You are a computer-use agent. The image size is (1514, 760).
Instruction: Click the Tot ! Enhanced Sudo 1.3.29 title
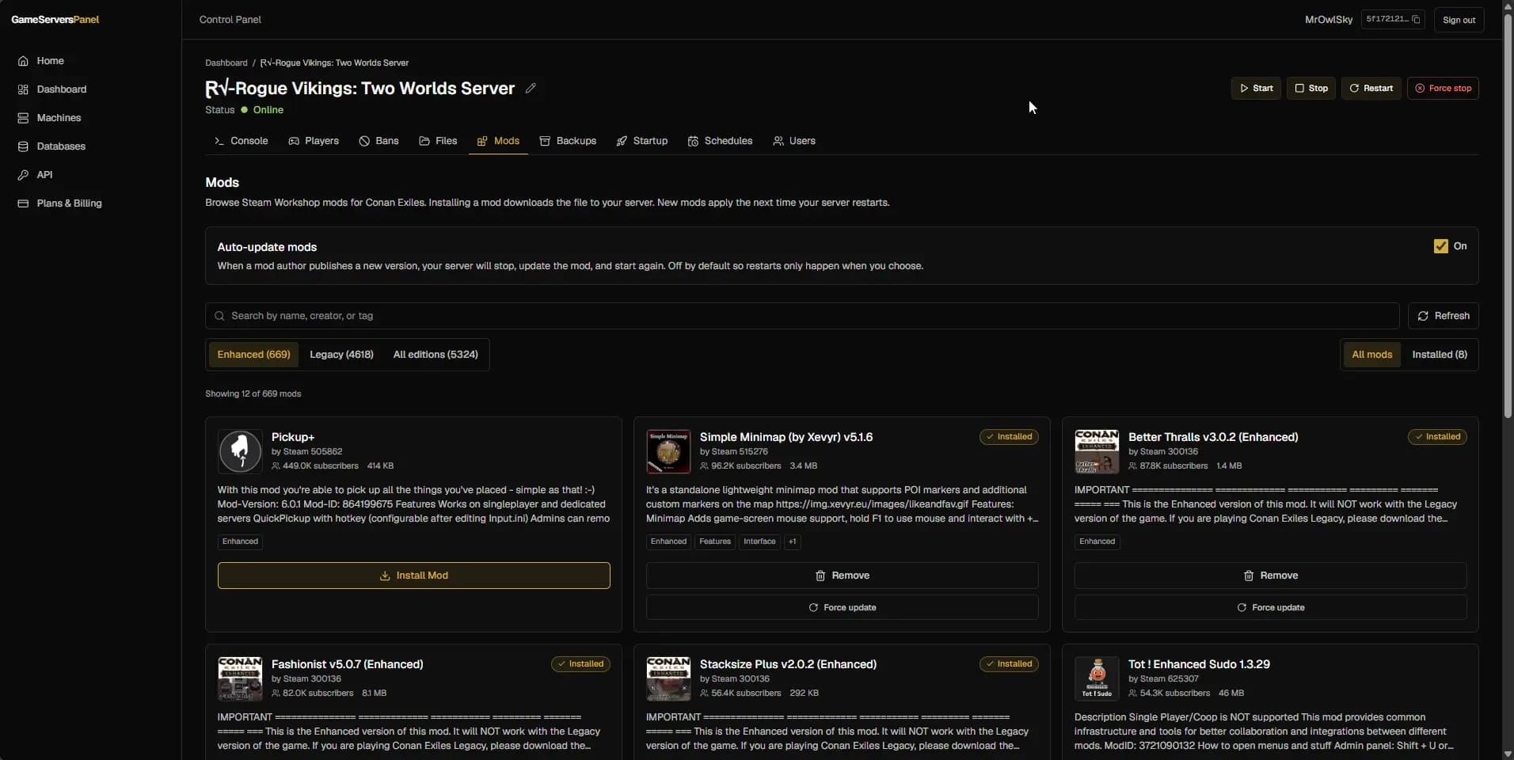[1198, 664]
